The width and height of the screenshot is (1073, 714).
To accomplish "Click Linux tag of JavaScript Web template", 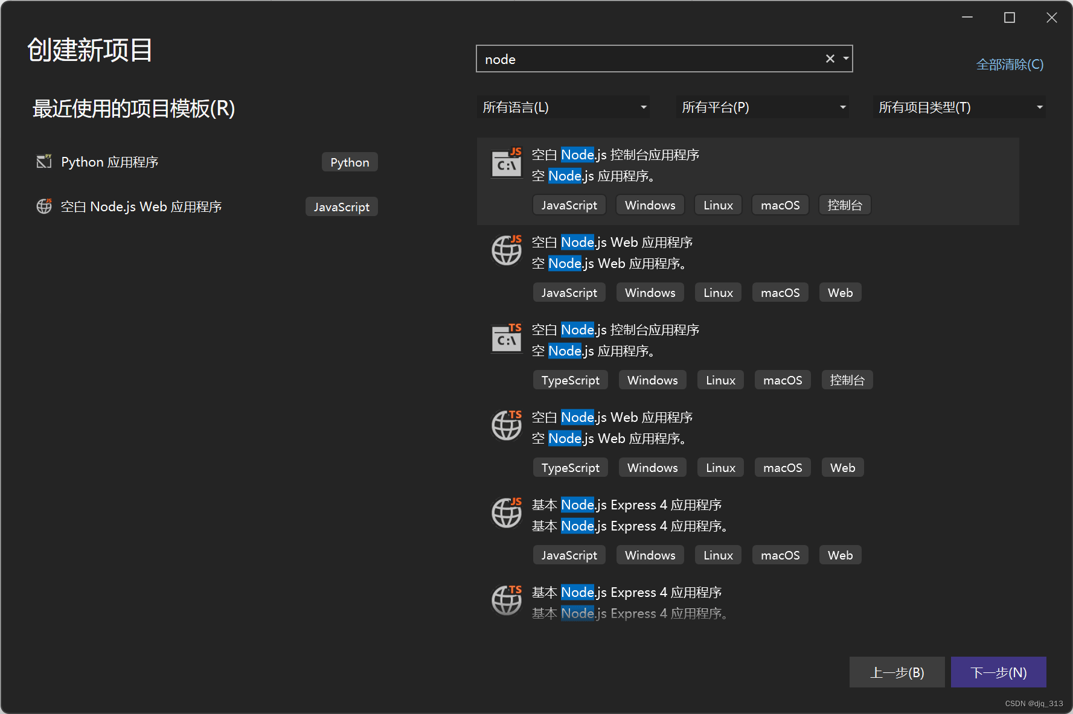I will 718,292.
